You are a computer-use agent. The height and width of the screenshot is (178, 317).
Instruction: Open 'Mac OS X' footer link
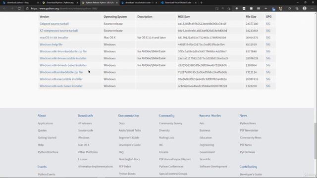click(x=84, y=145)
